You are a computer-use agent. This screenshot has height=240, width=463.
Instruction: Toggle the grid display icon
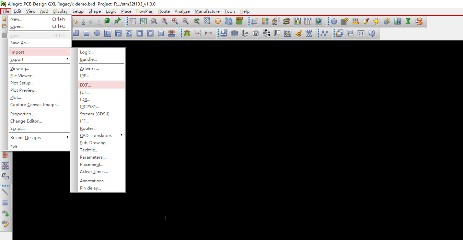pos(254,21)
